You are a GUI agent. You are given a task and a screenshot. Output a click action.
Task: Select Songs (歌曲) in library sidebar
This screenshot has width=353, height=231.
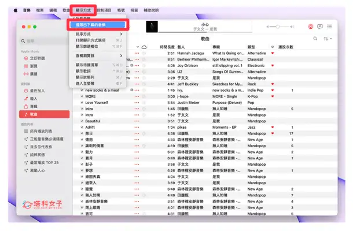click(45, 114)
